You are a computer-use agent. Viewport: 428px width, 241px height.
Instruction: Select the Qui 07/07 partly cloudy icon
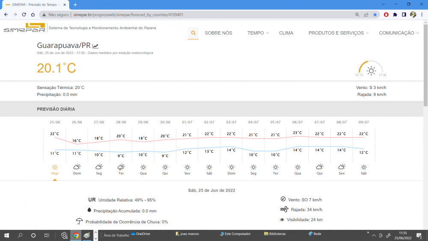(320, 167)
